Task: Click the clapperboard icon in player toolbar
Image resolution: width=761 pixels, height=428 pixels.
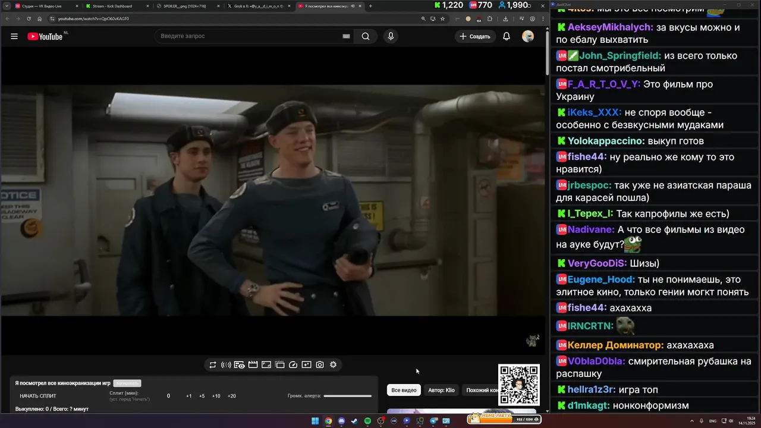Action: [x=253, y=365]
